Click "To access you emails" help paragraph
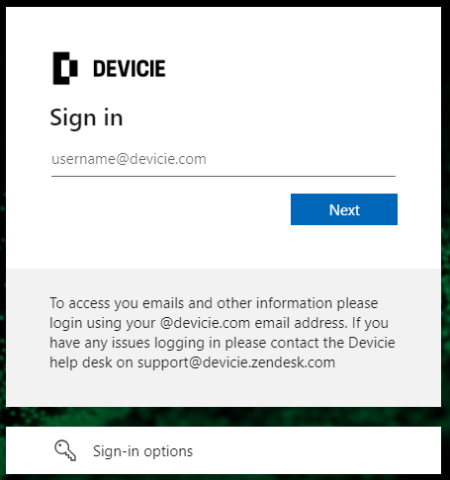 coord(223,333)
